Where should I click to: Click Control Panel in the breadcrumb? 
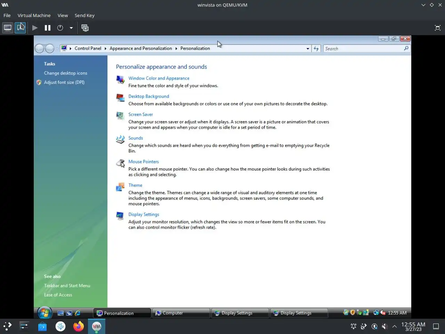88,48
